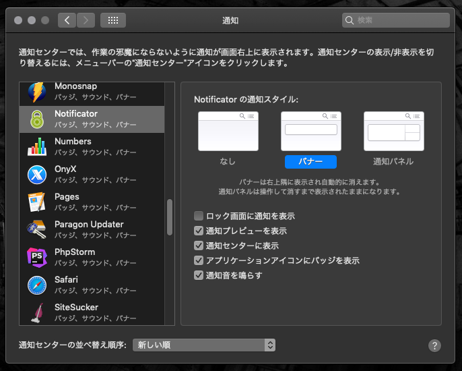Select Monosnap app name in list
462x371 pixels.
(x=75, y=86)
